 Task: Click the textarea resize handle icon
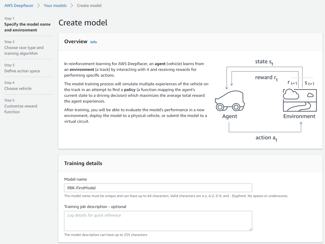(x=250, y=229)
